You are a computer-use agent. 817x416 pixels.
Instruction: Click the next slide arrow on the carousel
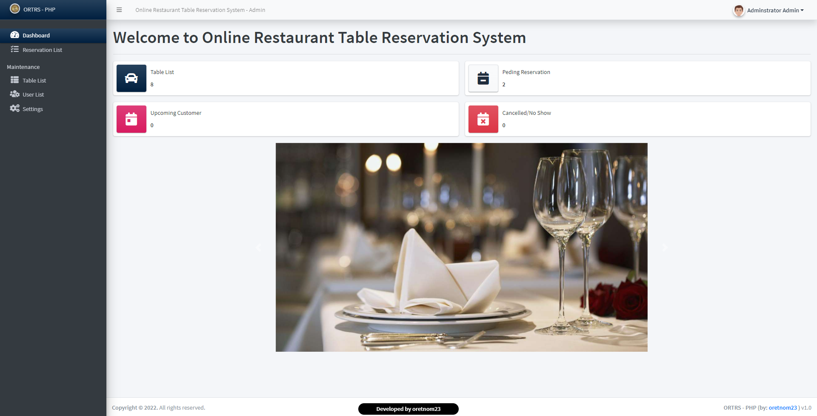coord(665,247)
